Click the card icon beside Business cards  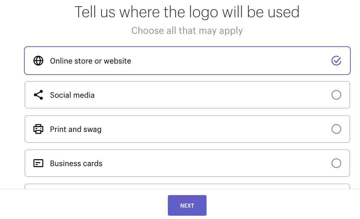click(x=38, y=163)
